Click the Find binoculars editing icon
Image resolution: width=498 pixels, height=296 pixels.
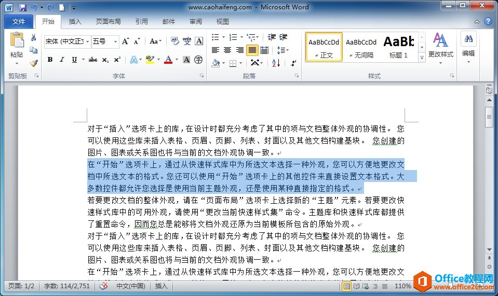point(468,39)
